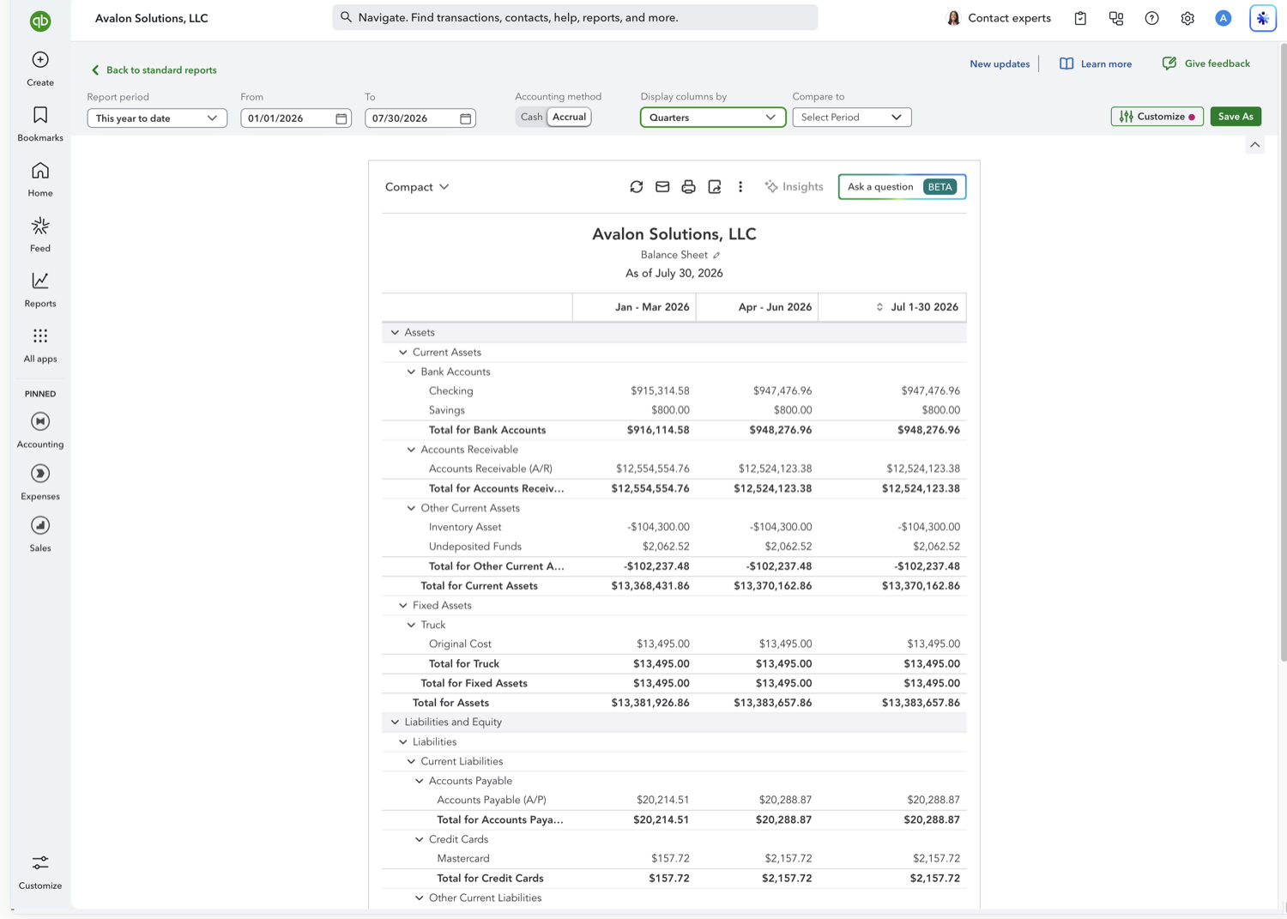Print the balance sheet report
Screen dimensions: 1287x919
[688, 187]
